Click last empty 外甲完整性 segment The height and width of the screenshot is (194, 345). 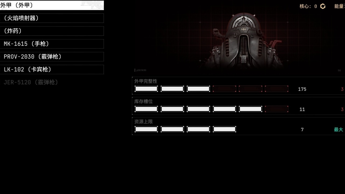point(277,89)
